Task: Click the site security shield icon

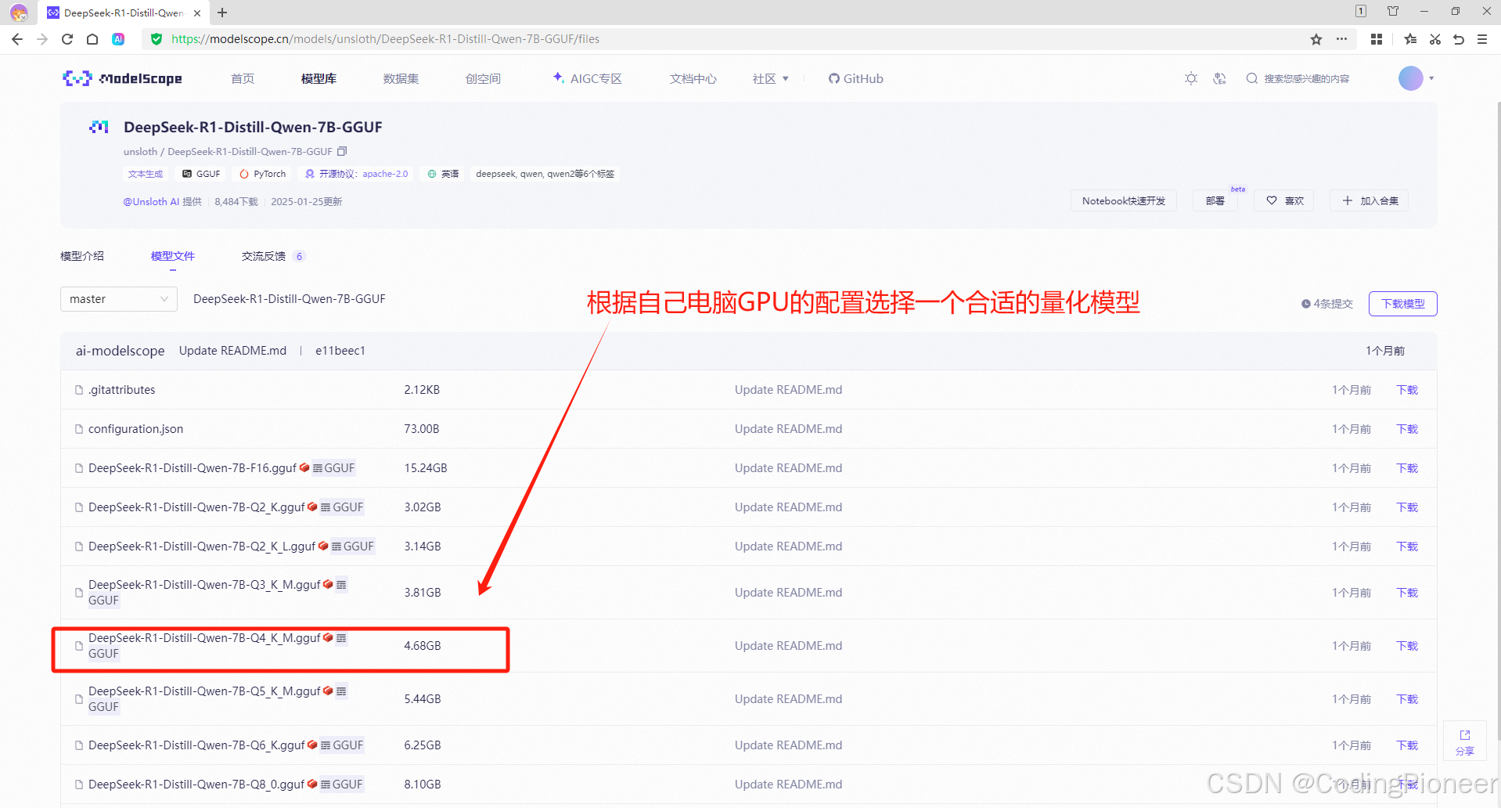Action: coord(157,39)
